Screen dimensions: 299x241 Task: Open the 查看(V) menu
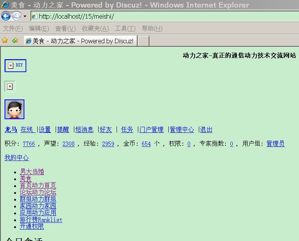tap(66, 28)
